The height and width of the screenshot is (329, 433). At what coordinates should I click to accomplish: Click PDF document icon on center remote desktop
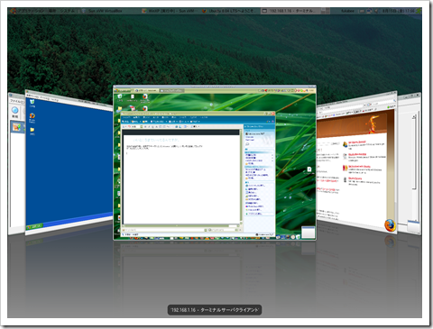click(x=132, y=108)
